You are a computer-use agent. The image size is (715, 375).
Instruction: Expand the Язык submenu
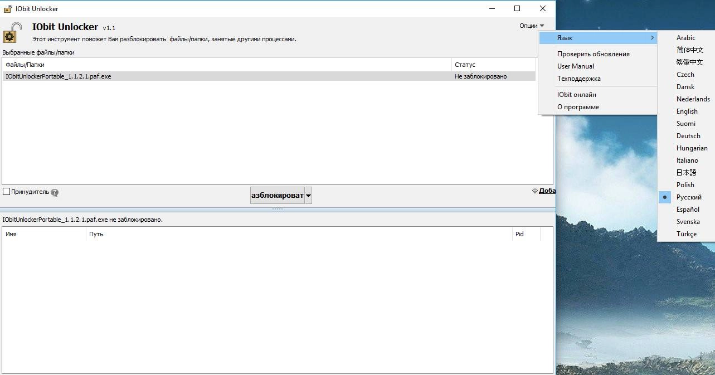[x=598, y=38]
